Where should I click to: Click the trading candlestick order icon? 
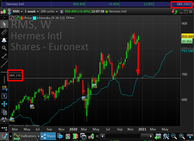click(91, 136)
